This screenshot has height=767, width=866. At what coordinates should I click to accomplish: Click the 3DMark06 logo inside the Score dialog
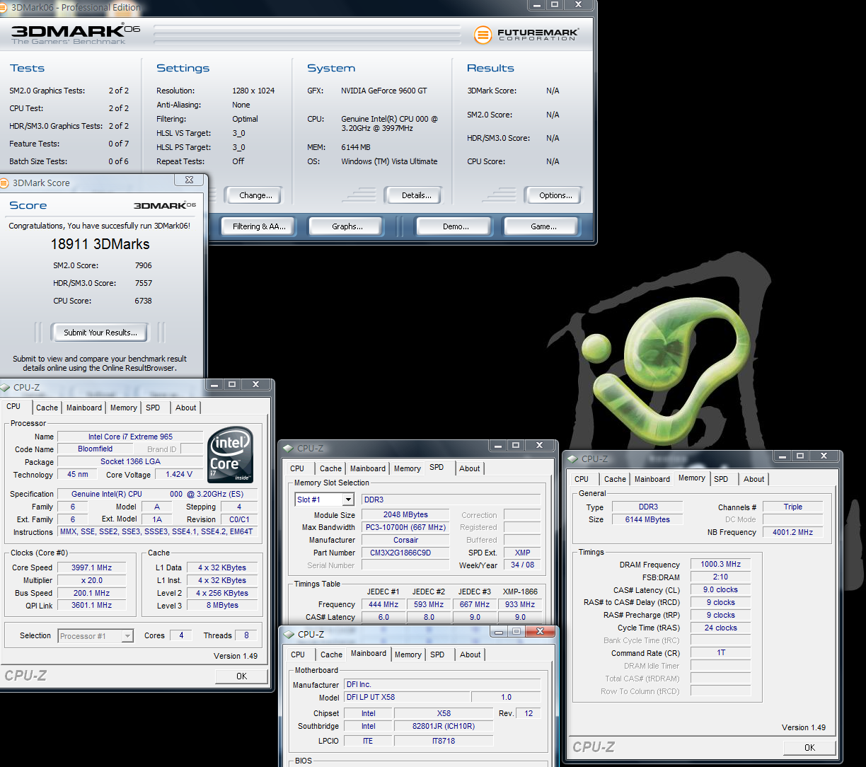pos(164,205)
